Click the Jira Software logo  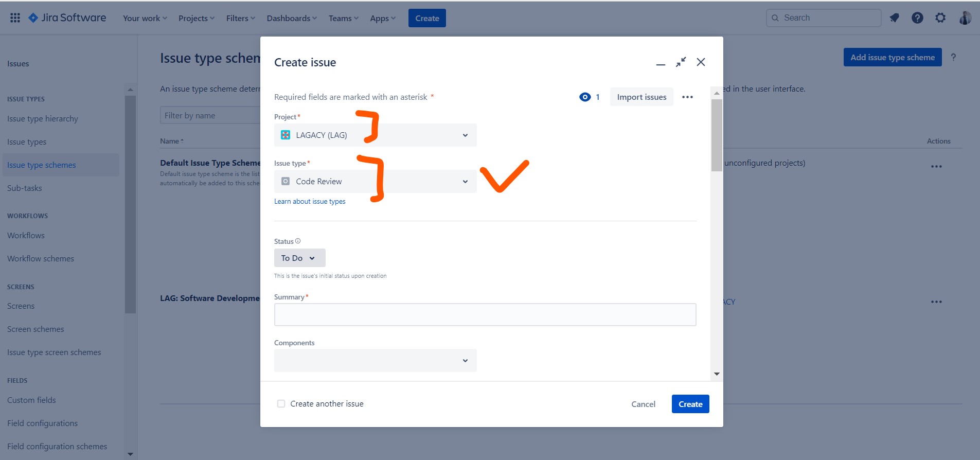click(x=68, y=18)
